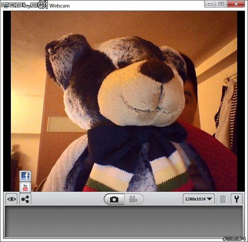Switch to the video camcorder mode

[134, 199]
